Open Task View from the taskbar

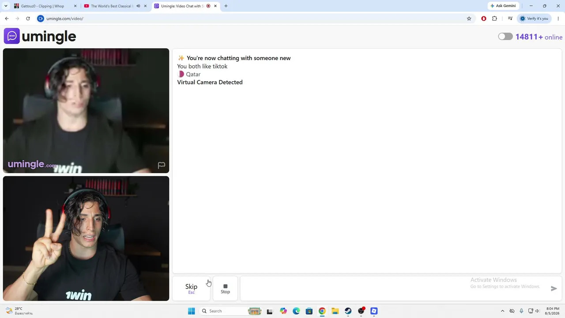tap(270, 311)
